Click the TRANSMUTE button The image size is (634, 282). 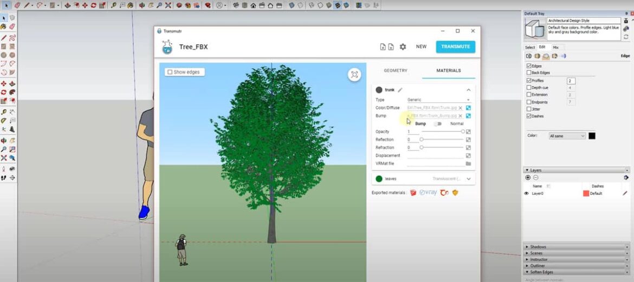click(x=455, y=47)
